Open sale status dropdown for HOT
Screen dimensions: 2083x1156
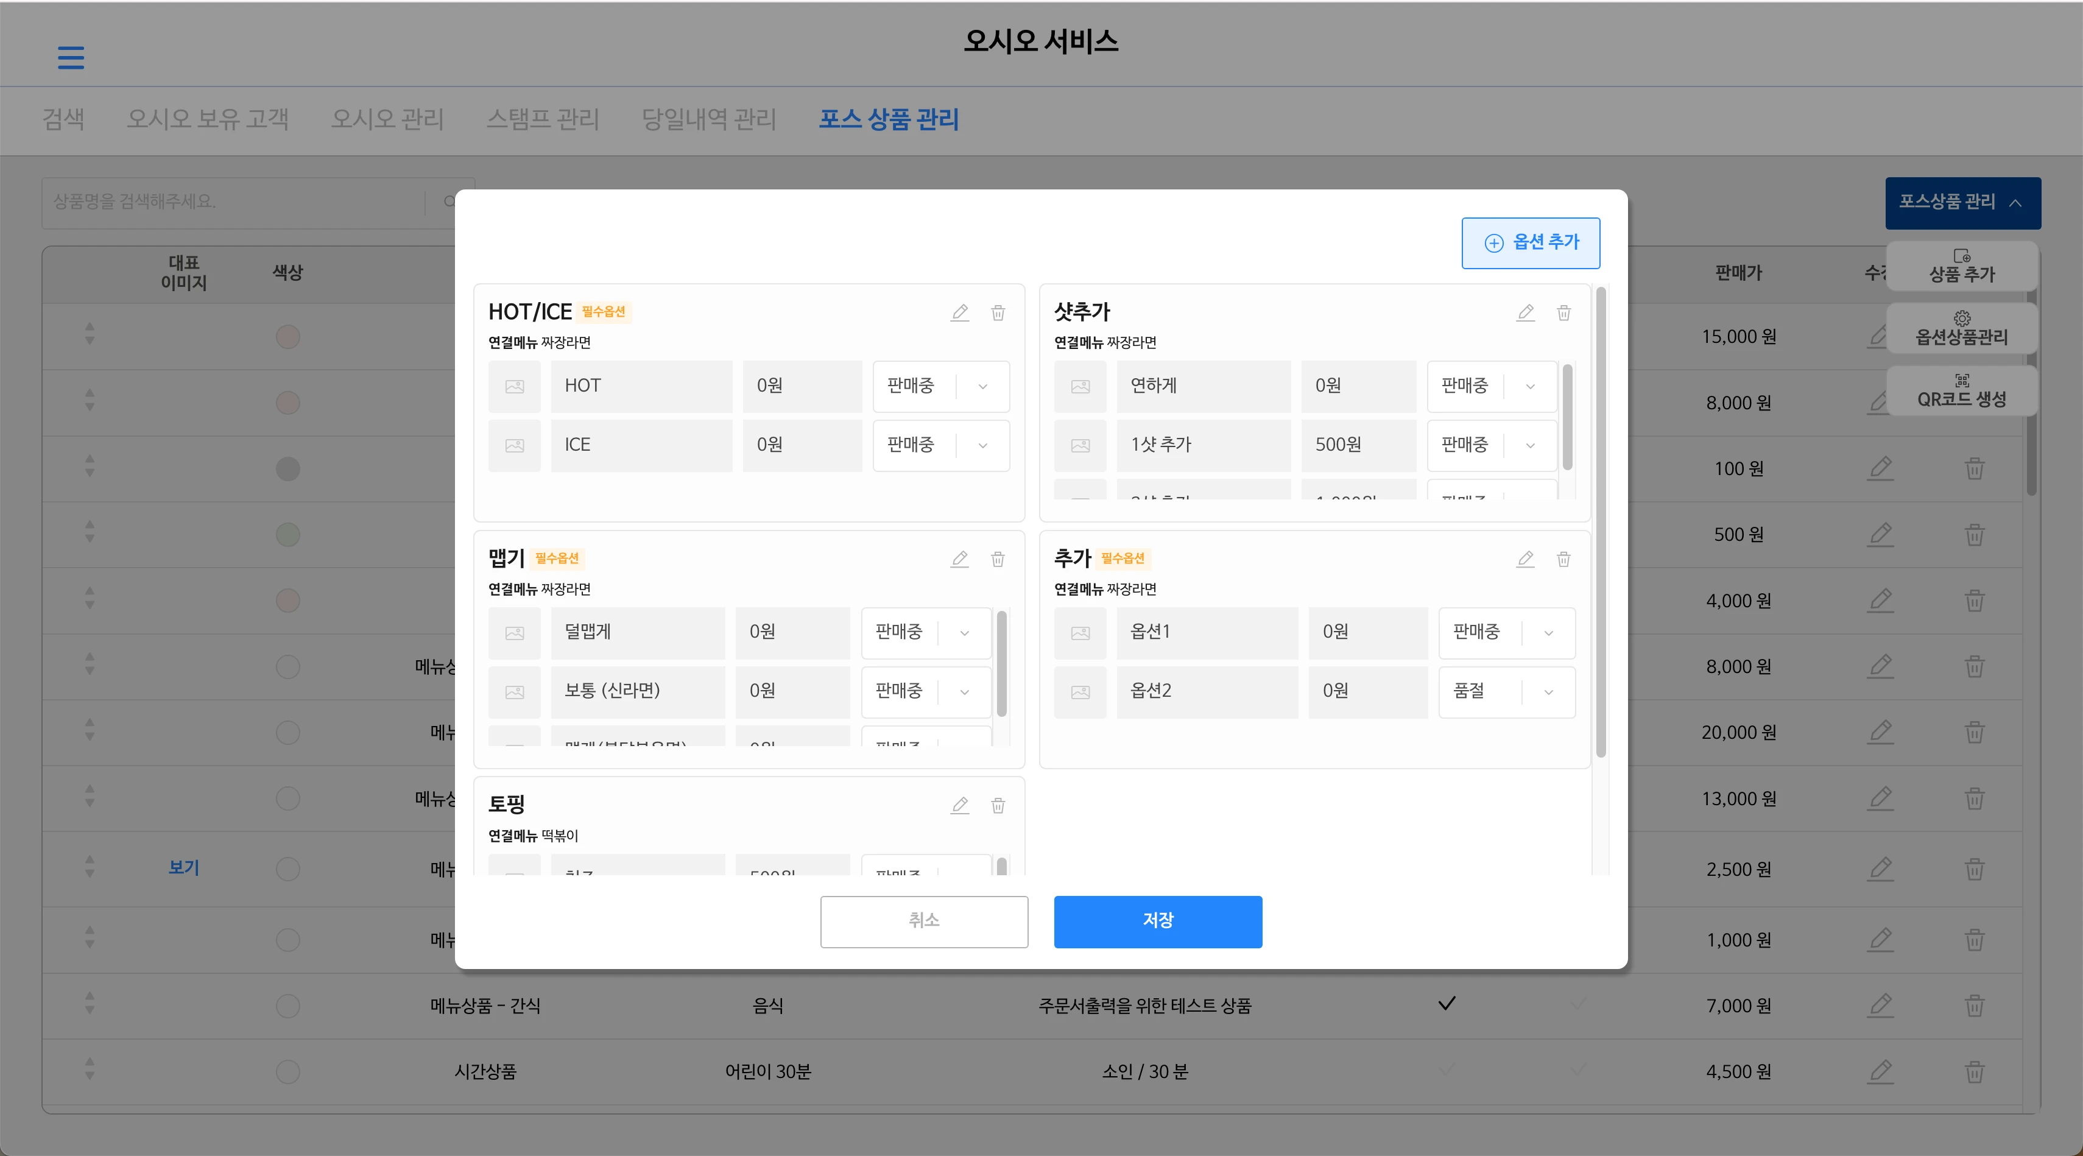tap(941, 386)
